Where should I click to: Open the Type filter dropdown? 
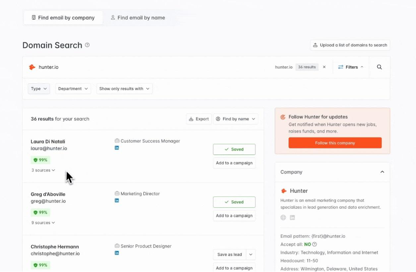click(x=39, y=89)
